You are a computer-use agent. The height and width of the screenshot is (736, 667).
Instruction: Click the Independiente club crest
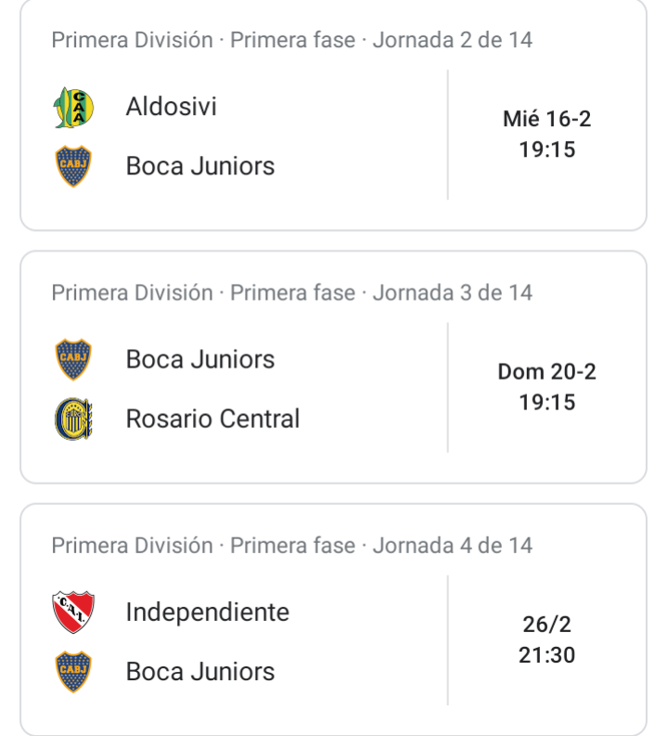click(x=73, y=612)
